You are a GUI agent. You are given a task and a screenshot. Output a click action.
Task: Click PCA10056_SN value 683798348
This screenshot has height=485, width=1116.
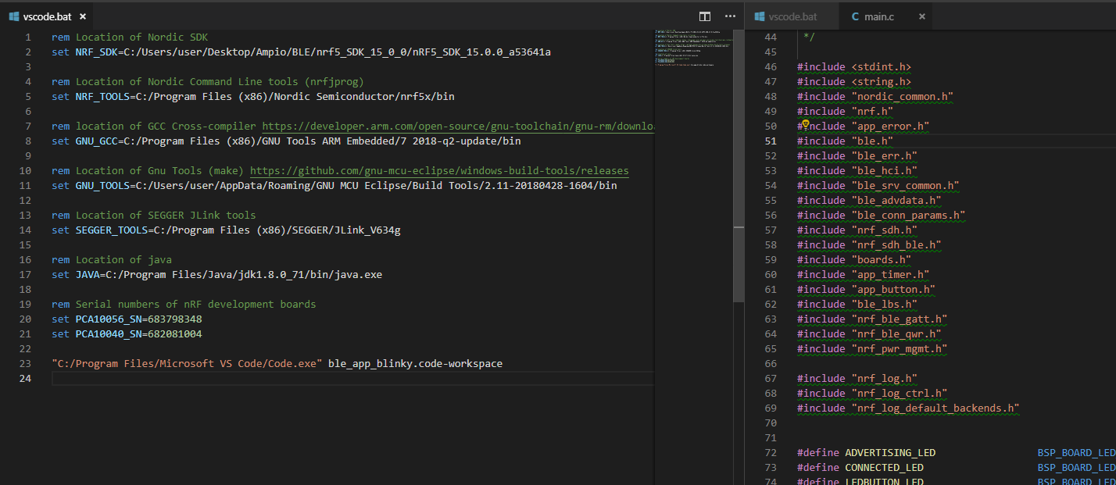[174, 319]
